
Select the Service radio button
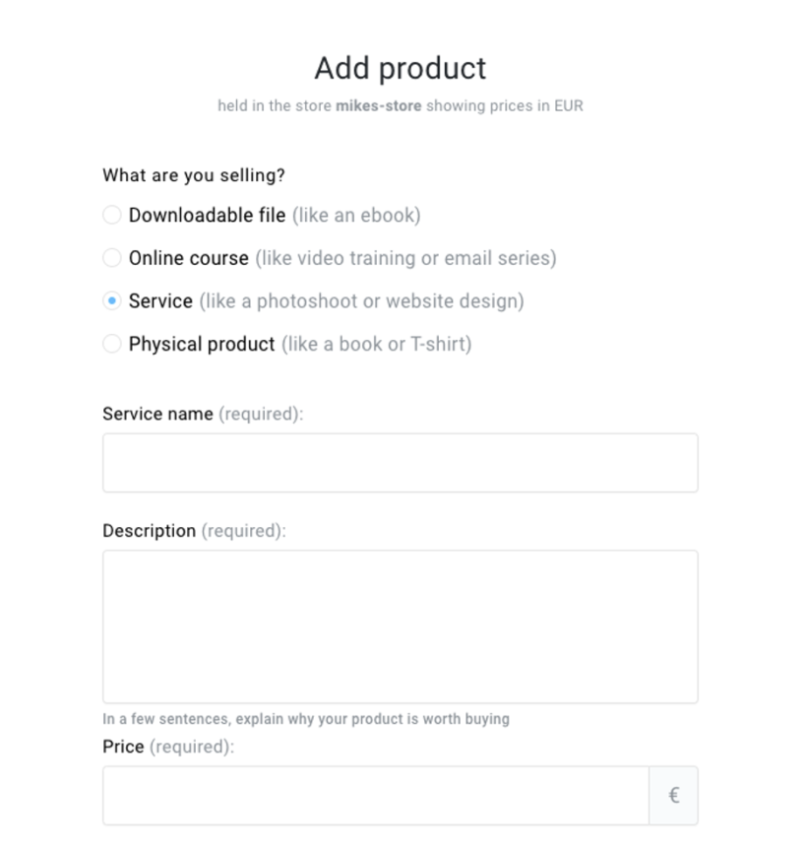pyautogui.click(x=111, y=301)
